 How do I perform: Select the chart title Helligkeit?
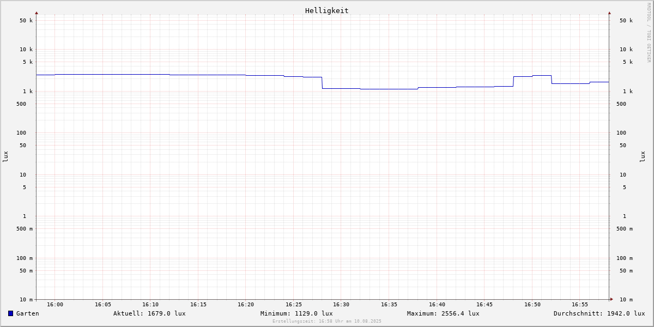coord(327,10)
